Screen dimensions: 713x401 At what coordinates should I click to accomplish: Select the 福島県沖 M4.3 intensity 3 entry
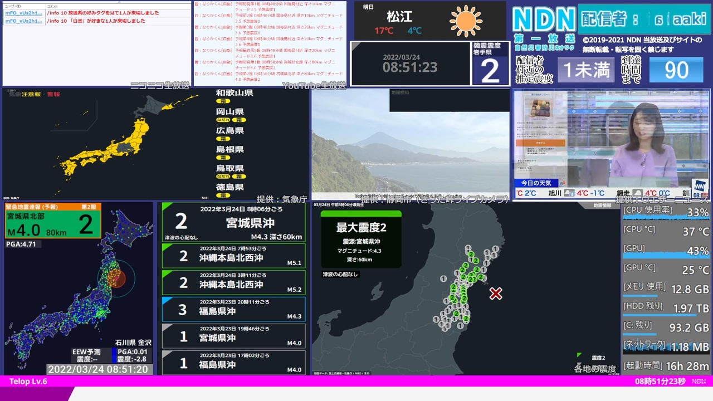(233, 309)
